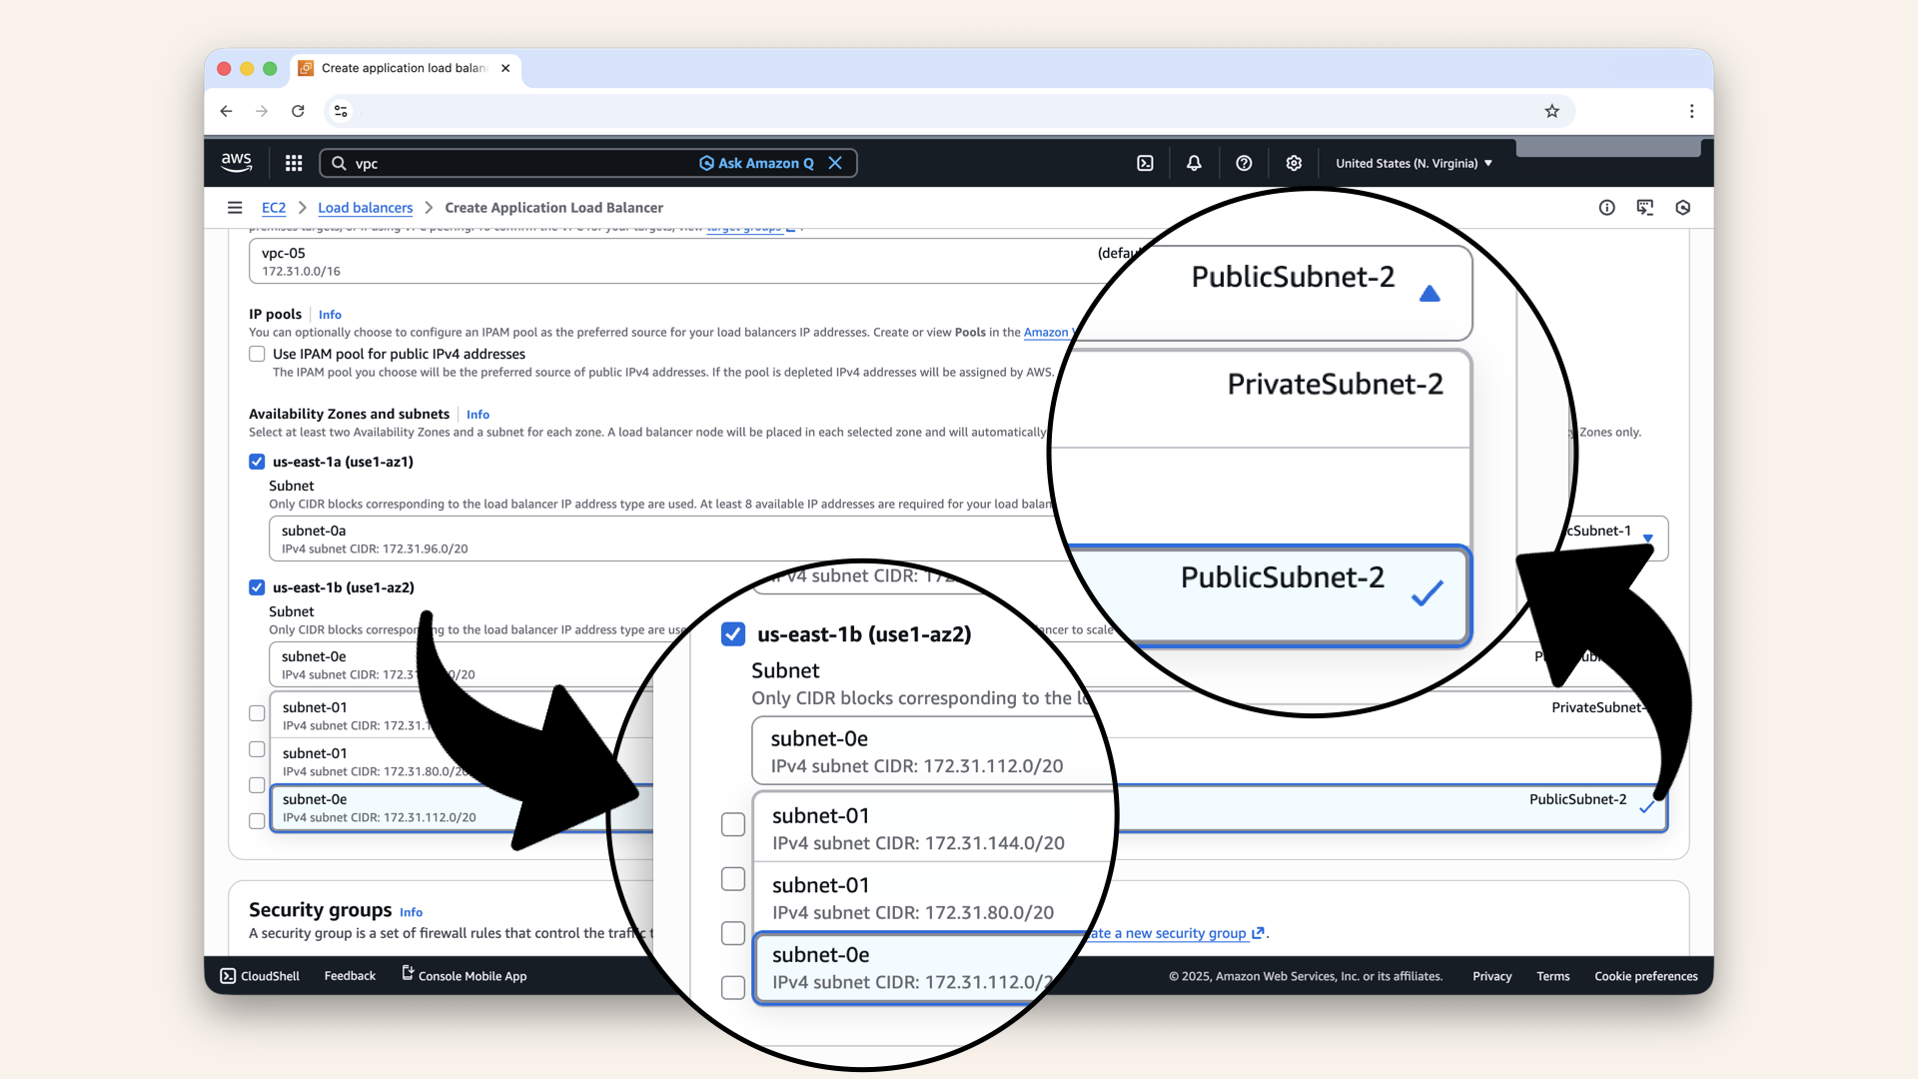
Task: Open AWS Help via the question mark icon
Action: 1244,163
